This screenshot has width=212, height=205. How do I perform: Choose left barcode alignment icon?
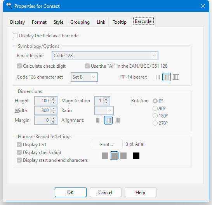click(x=98, y=120)
